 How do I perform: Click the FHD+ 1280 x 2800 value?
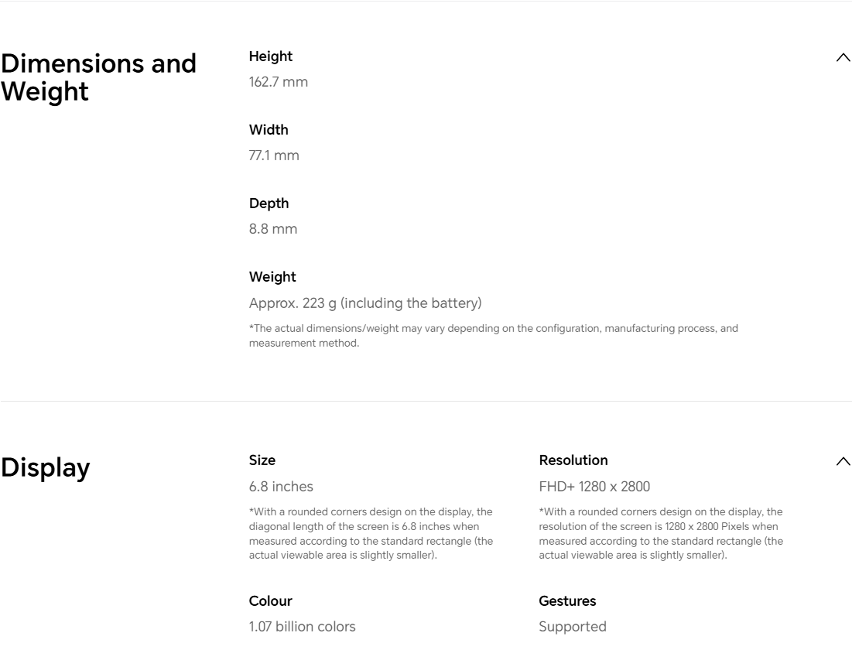tap(594, 487)
